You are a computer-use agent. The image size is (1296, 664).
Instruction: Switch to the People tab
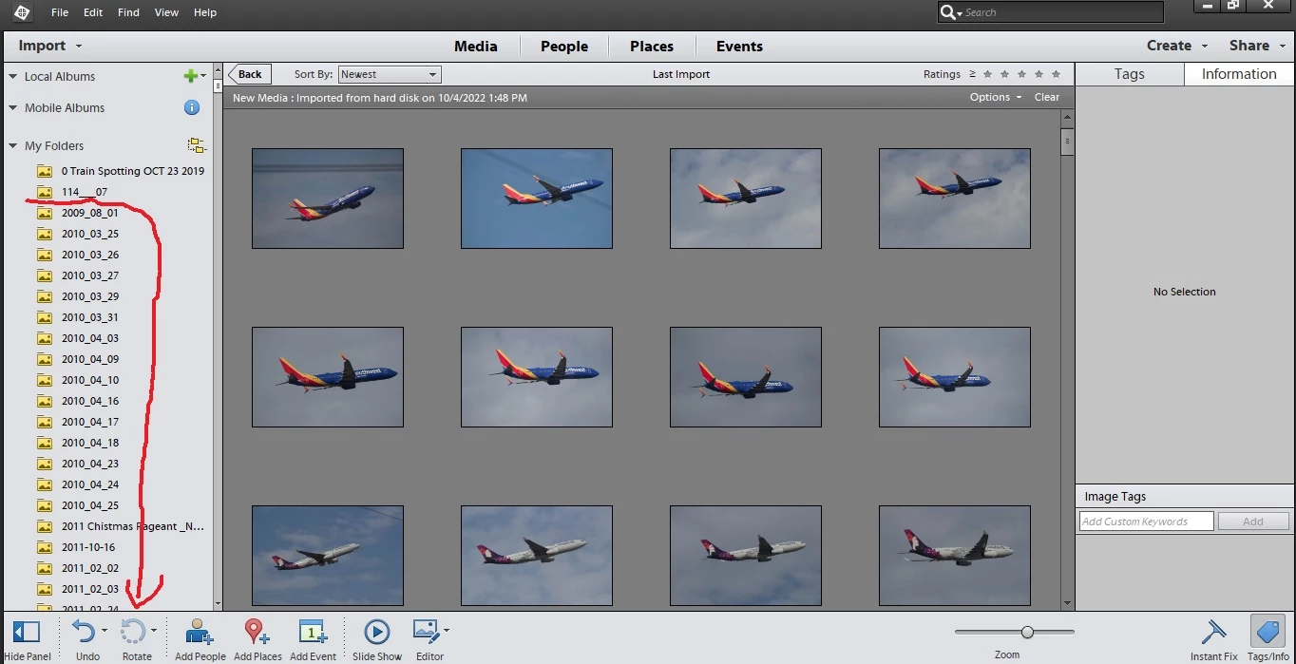coord(564,46)
